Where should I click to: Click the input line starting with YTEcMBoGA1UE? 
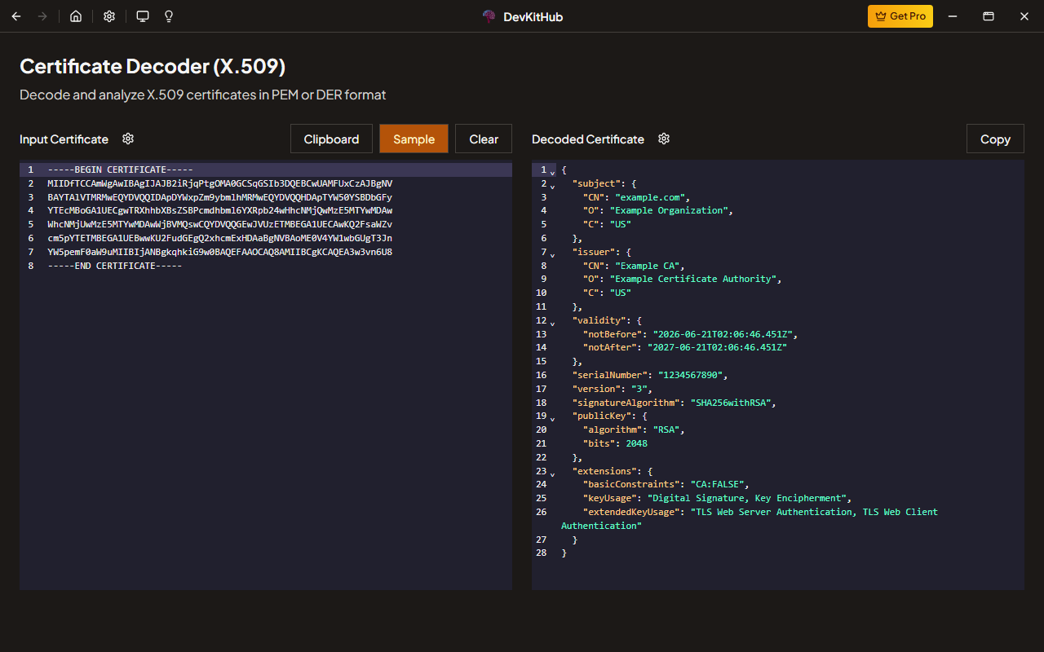(x=219, y=210)
